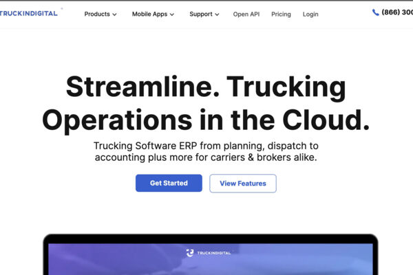Expand the Support chevron arrow

(x=217, y=14)
